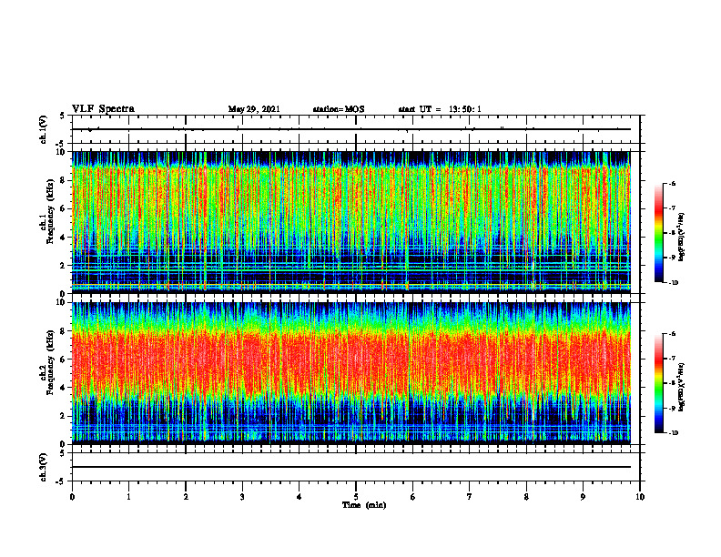Click the ch.1 spectrogram panel

[x=351, y=222]
